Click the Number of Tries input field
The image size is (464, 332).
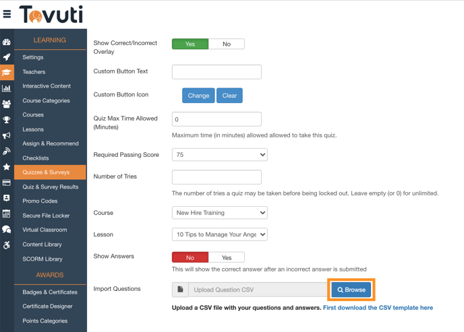(216, 177)
